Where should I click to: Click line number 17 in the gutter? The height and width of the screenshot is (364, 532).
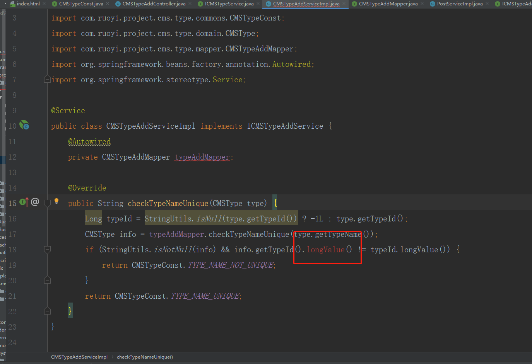click(12, 234)
